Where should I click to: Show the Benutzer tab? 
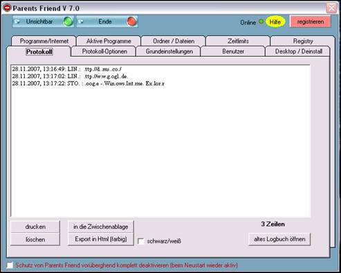click(233, 51)
